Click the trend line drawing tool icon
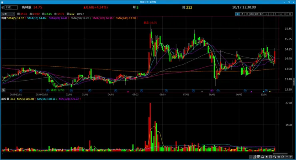 coord(255,157)
